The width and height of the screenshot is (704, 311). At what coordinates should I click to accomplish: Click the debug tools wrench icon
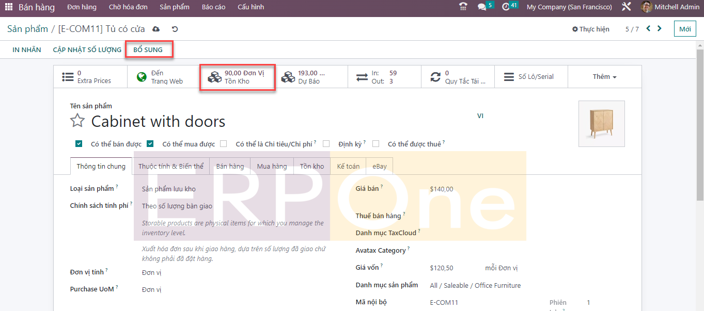click(627, 7)
